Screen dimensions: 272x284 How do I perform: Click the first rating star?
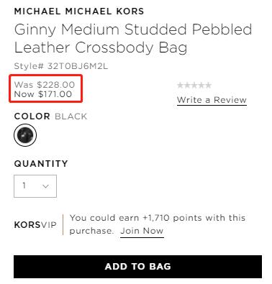tap(181, 85)
